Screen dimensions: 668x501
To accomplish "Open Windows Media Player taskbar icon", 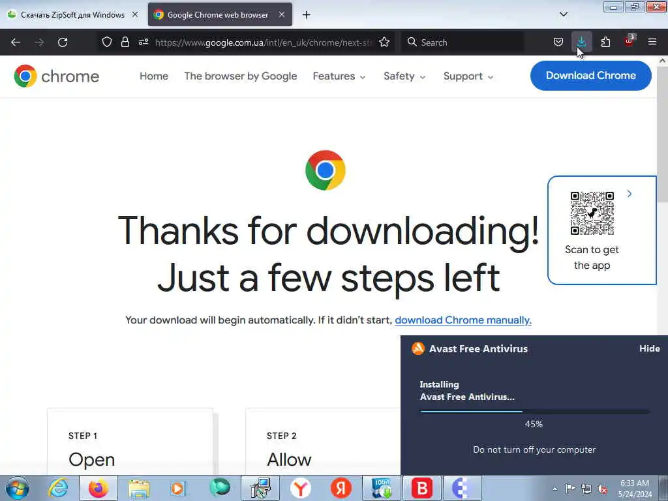I will tap(179, 488).
